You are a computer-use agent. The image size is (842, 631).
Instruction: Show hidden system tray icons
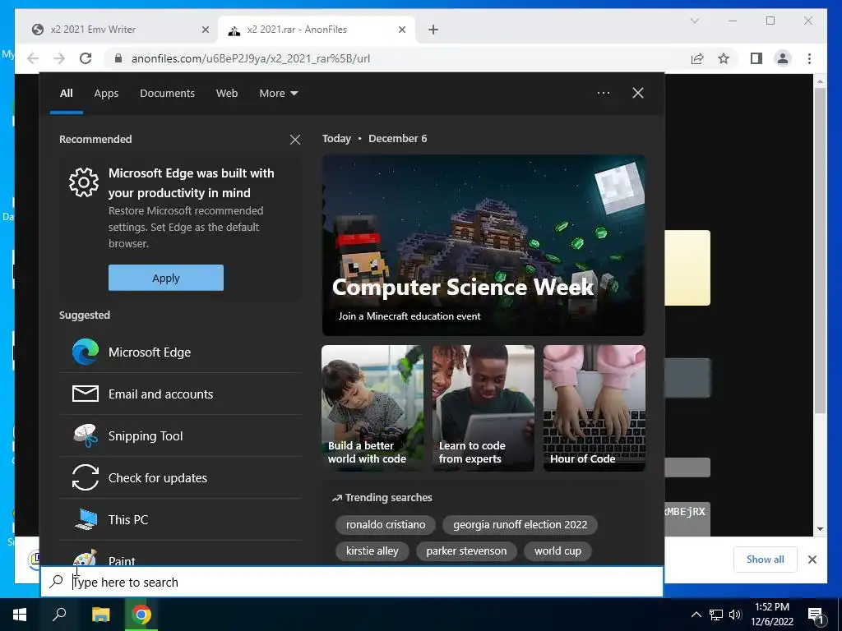696,615
